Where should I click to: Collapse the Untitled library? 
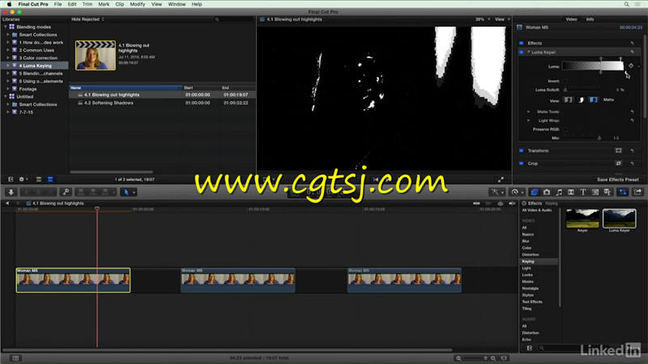6,96
